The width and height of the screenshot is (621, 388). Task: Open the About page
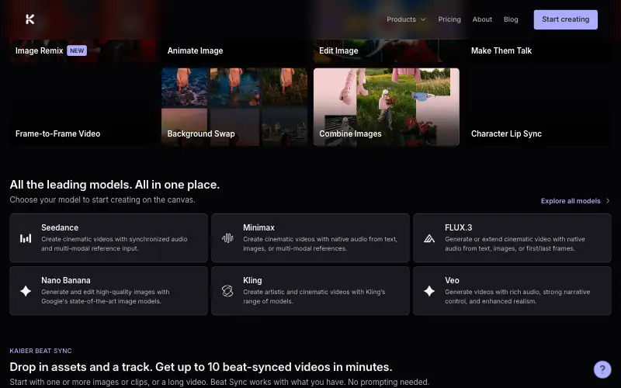click(x=482, y=19)
